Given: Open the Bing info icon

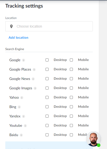Looking at the screenshot, I should 19,107.
